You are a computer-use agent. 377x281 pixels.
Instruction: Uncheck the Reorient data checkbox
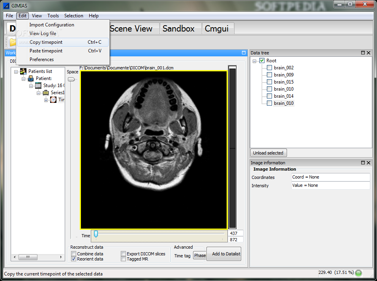[x=74, y=259]
